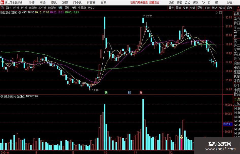Click the indicator settings icon next to 顺鑫农业(日线)

tap(20, 12)
